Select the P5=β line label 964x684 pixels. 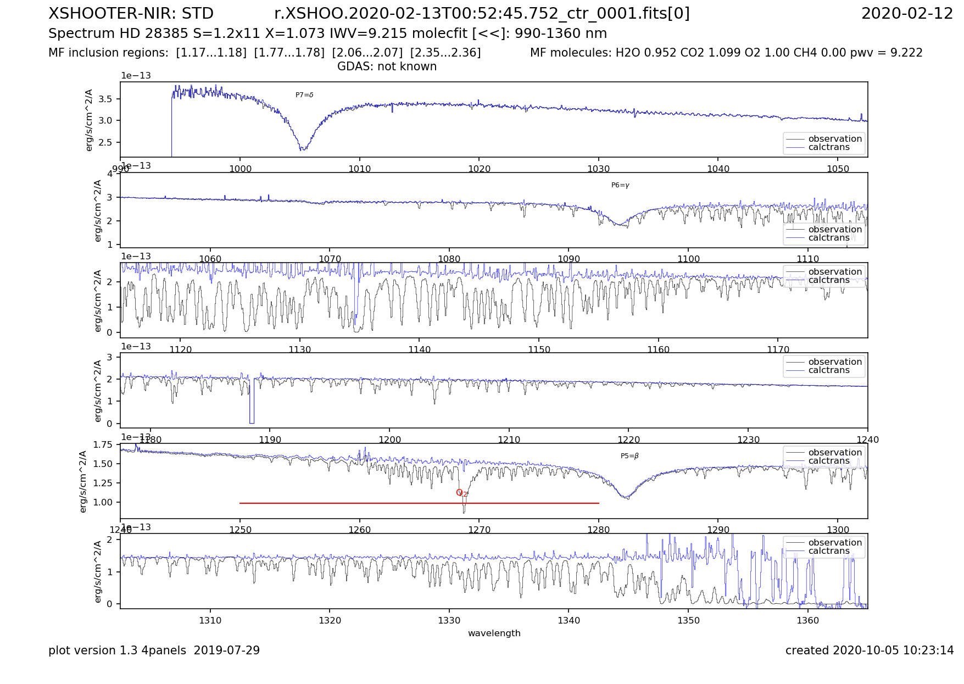(x=629, y=456)
